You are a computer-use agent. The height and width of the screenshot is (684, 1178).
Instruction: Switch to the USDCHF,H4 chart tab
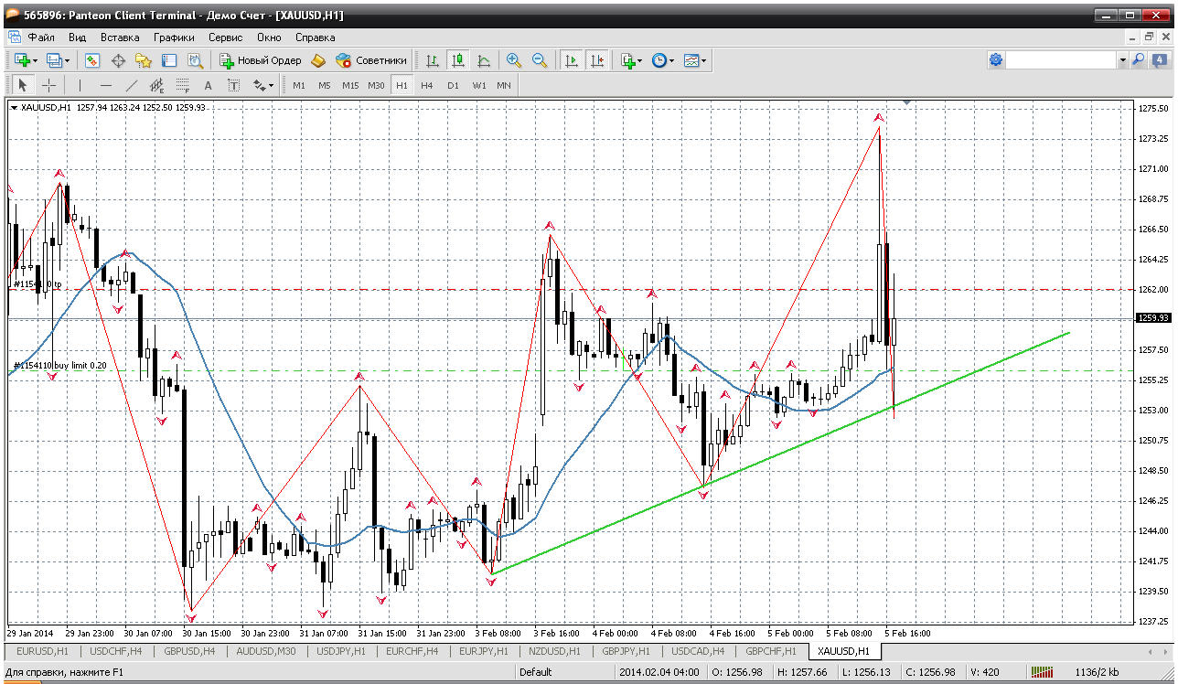coord(117,651)
